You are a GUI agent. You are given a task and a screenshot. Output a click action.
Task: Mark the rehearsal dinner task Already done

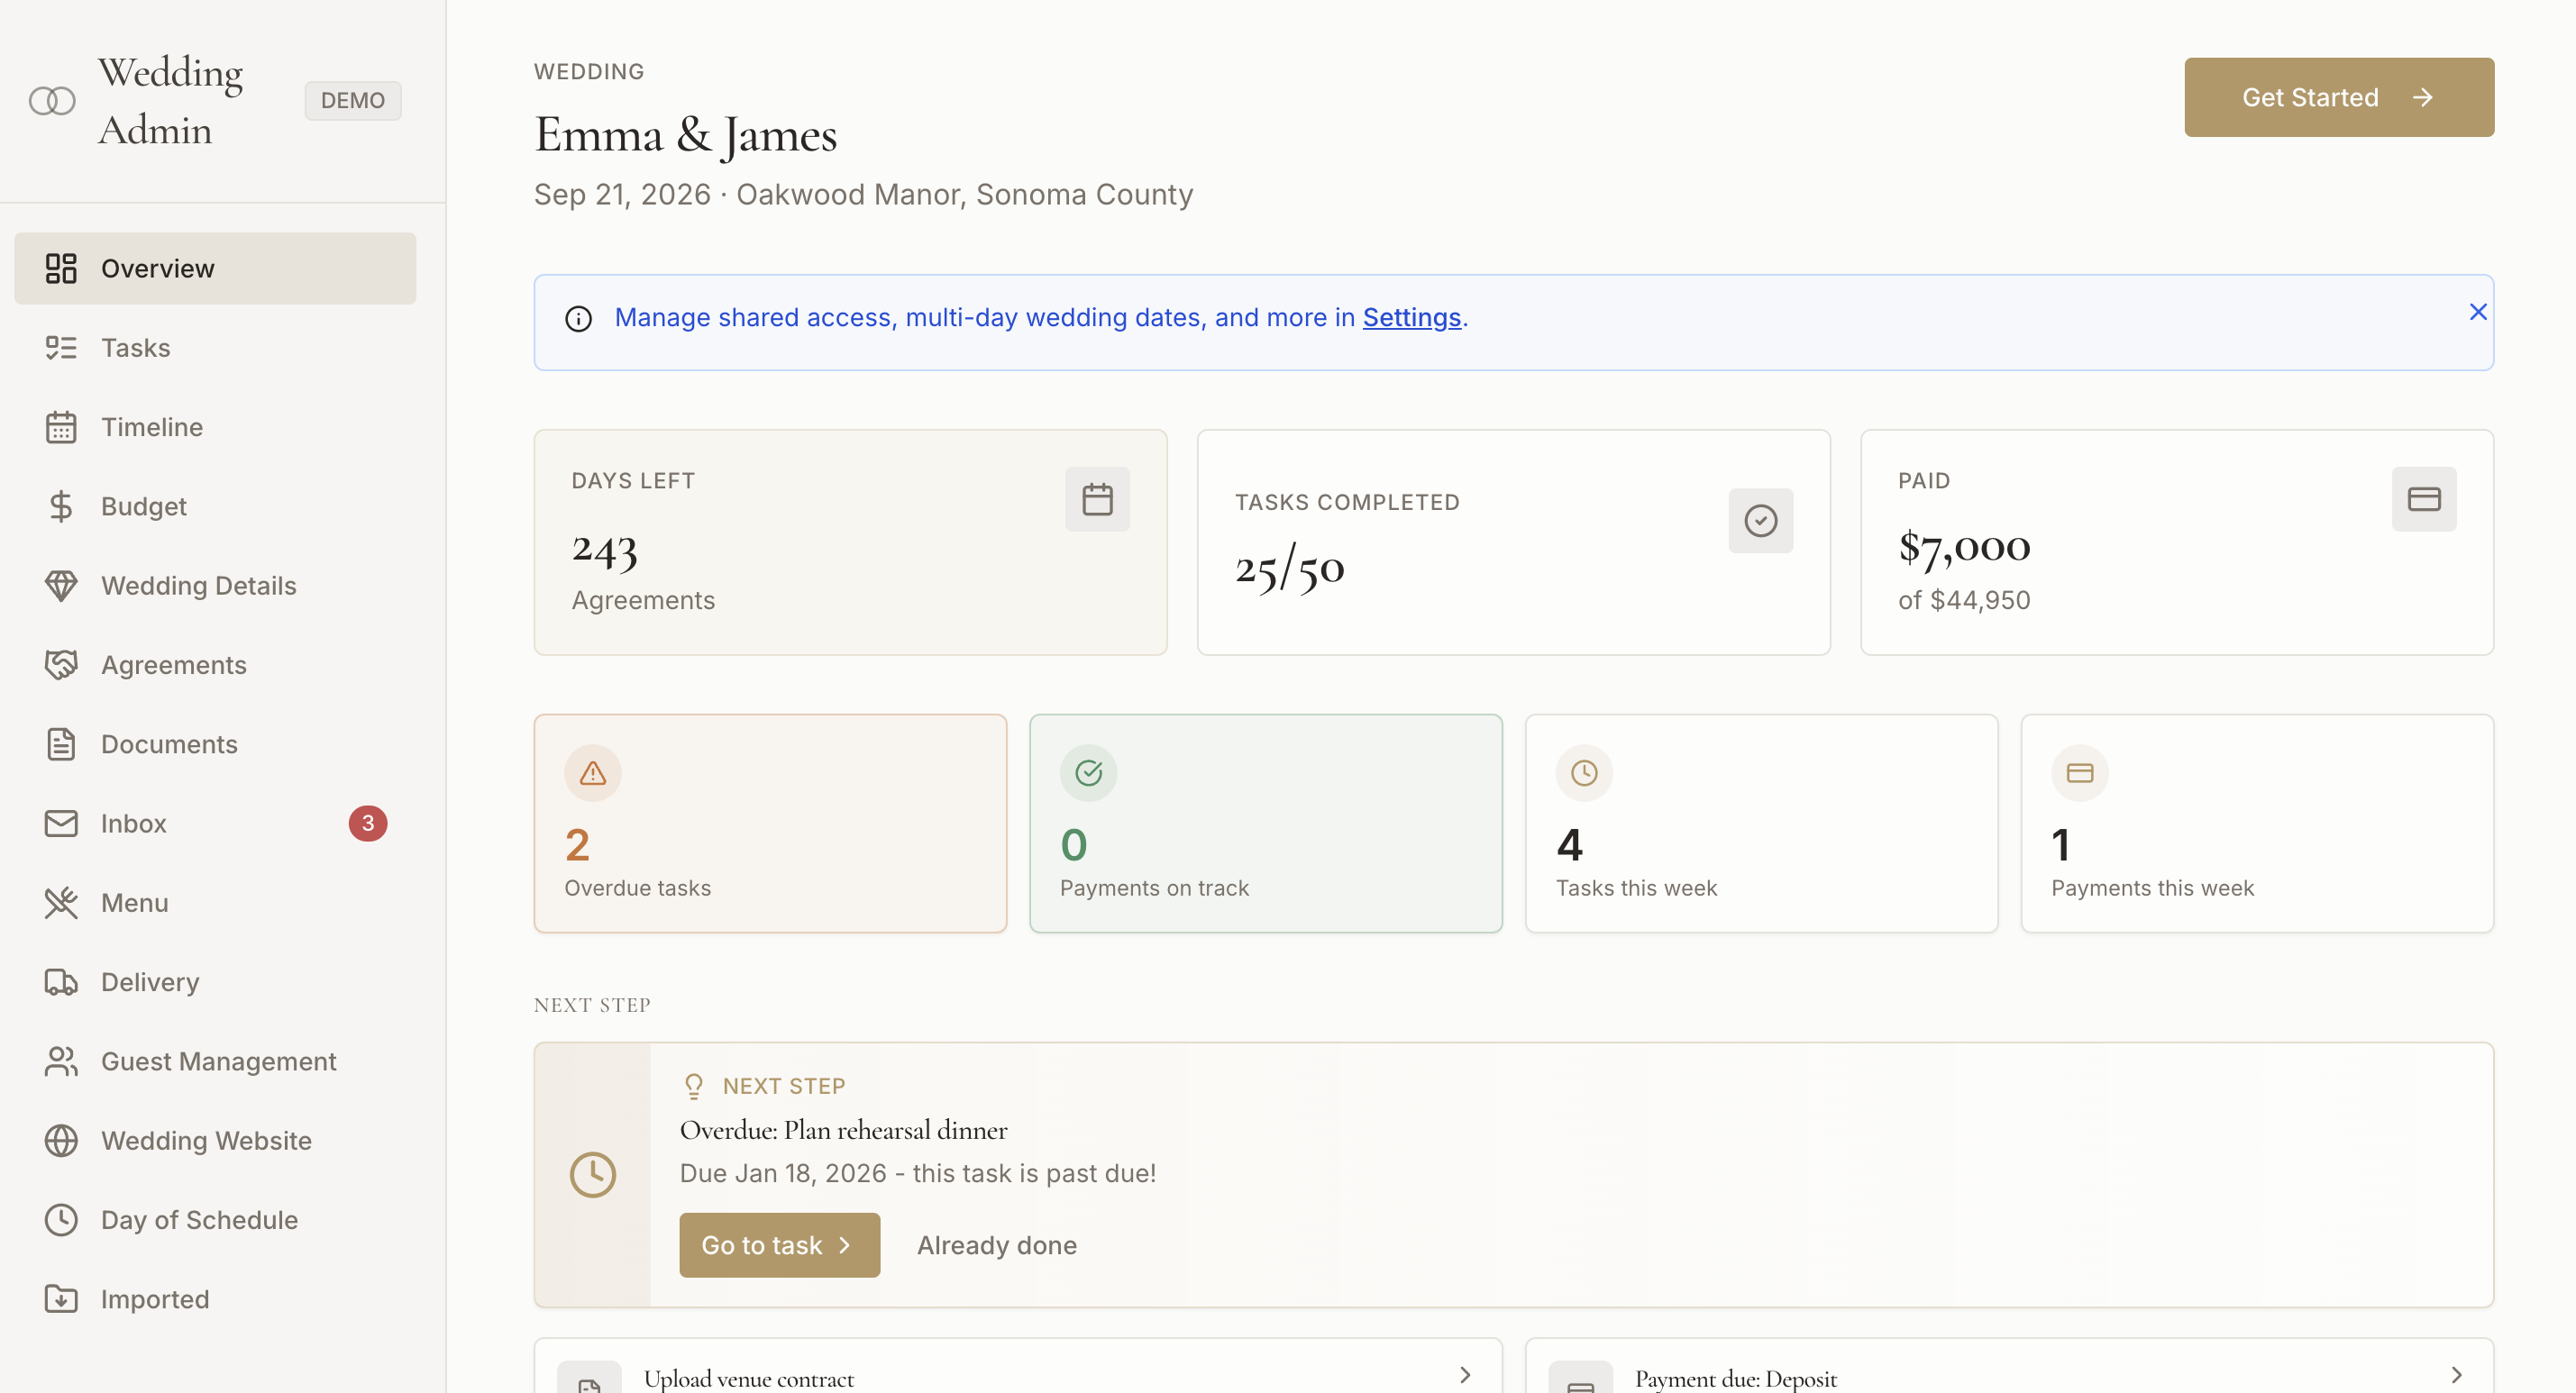pos(996,1245)
